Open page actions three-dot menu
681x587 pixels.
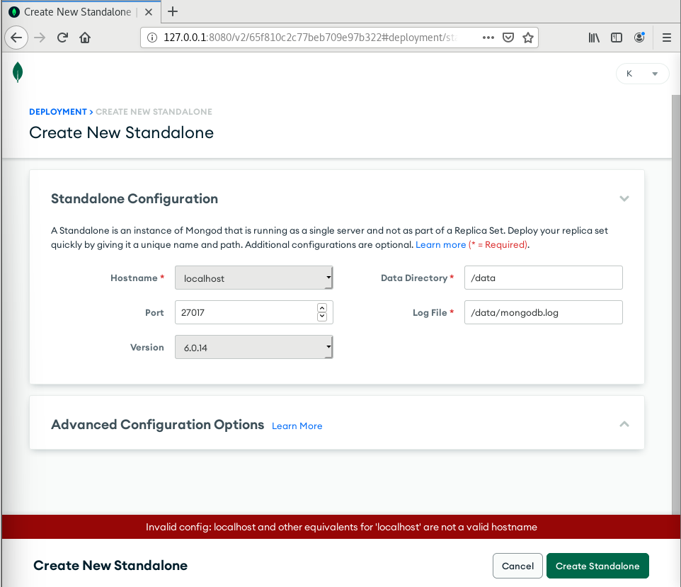coord(488,38)
